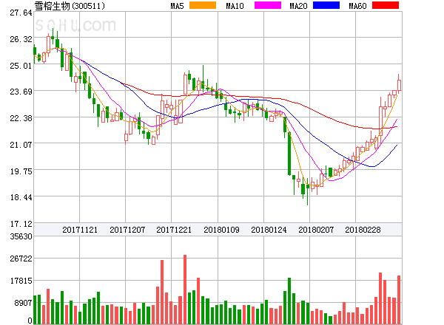This screenshot has width=444, height=325.
Task: Click the orange MA5 legend swatch
Action: [203, 5]
